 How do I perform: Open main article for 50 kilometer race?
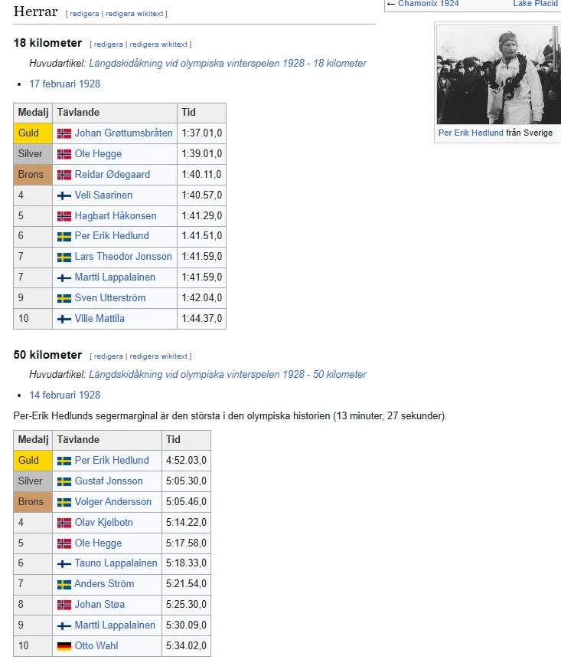227,375
